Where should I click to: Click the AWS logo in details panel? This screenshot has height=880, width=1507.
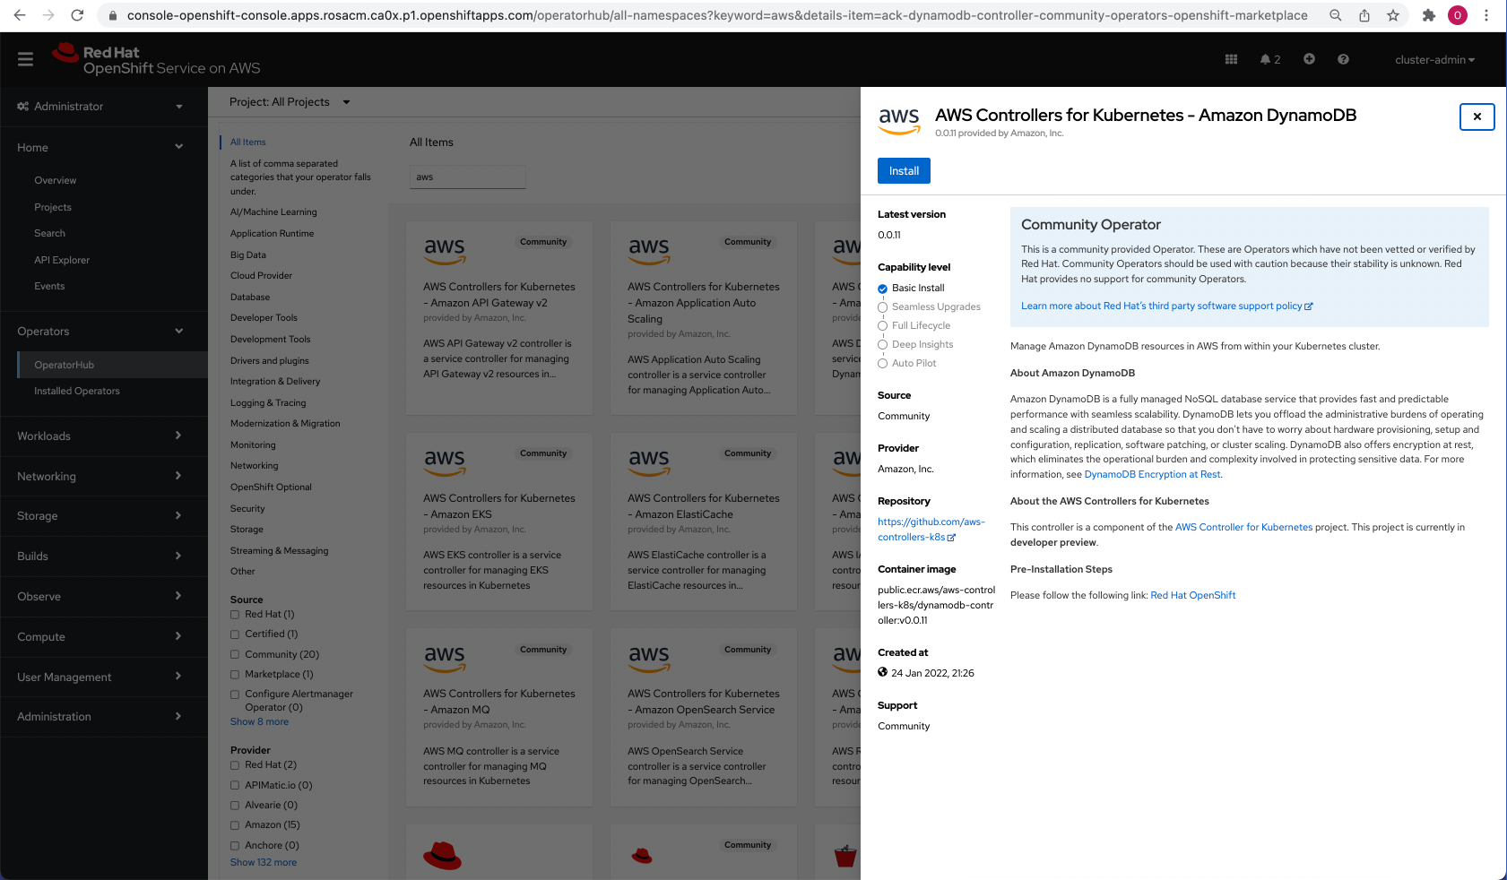pyautogui.click(x=899, y=121)
